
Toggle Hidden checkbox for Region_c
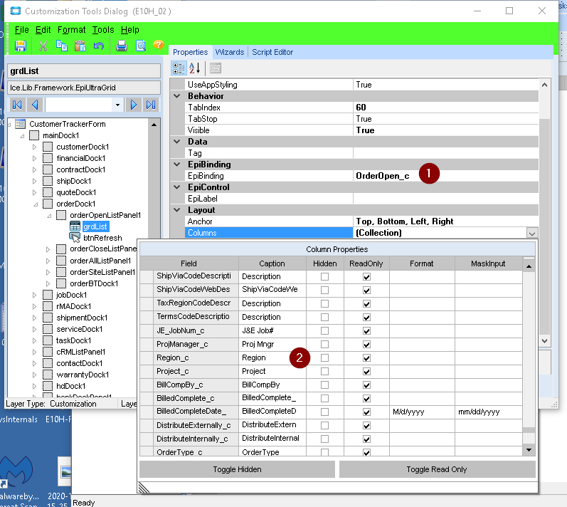[324, 357]
